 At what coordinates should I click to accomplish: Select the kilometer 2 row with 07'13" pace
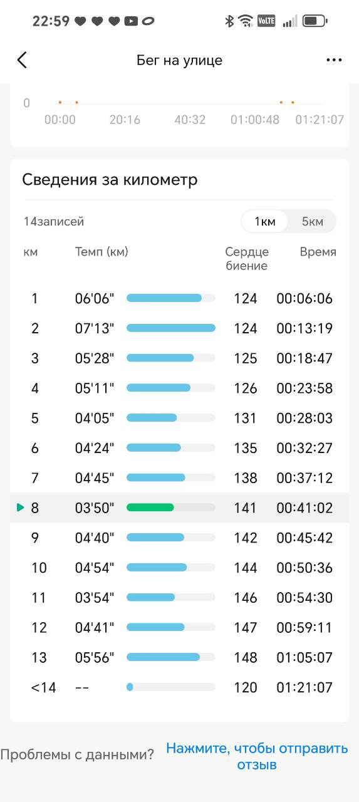pos(179,328)
